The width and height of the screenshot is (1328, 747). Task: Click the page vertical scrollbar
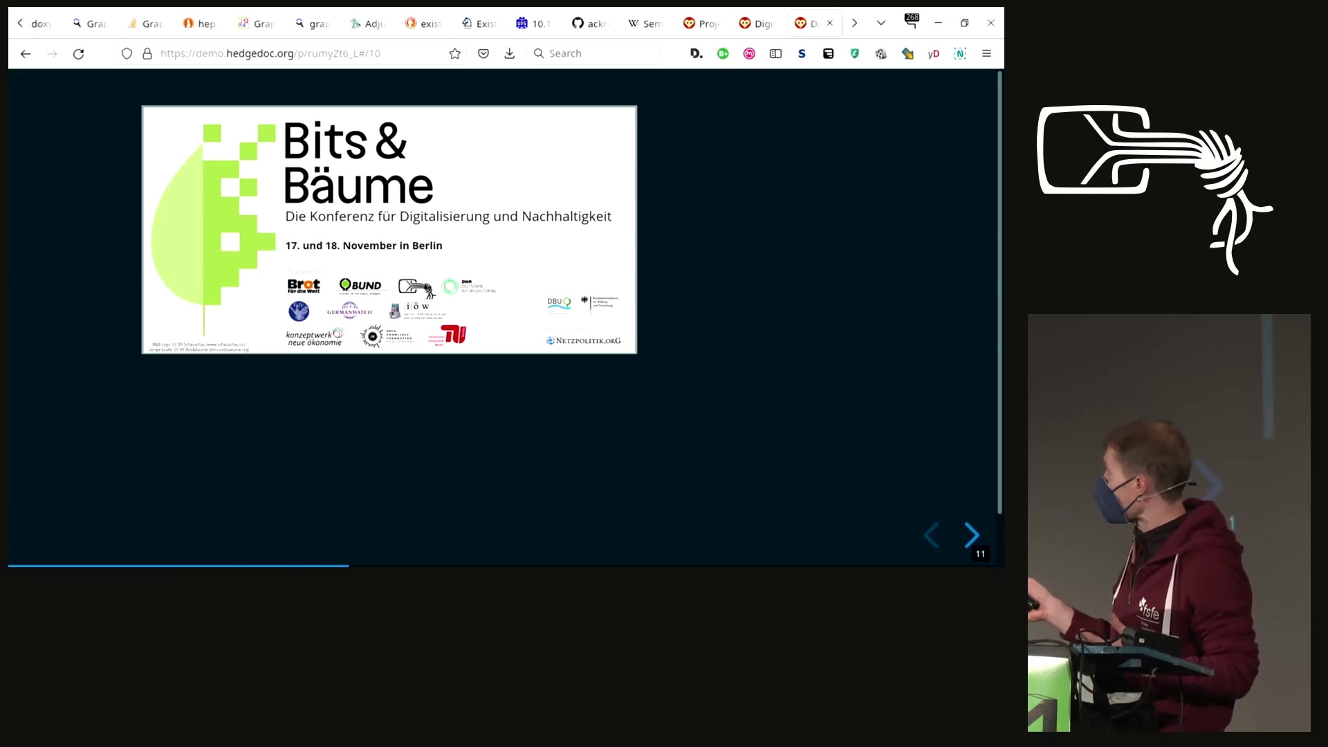(x=999, y=293)
